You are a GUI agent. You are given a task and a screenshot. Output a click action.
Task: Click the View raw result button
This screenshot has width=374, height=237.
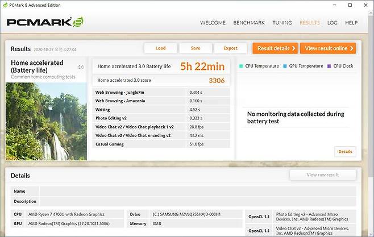(x=322, y=175)
